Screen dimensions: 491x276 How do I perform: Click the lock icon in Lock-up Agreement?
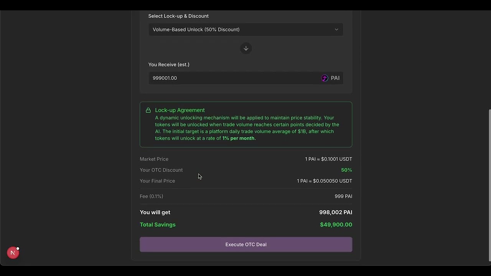pos(148,110)
